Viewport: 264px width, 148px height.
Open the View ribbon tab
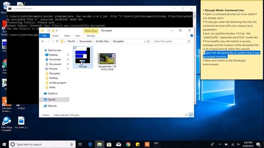click(x=78, y=36)
